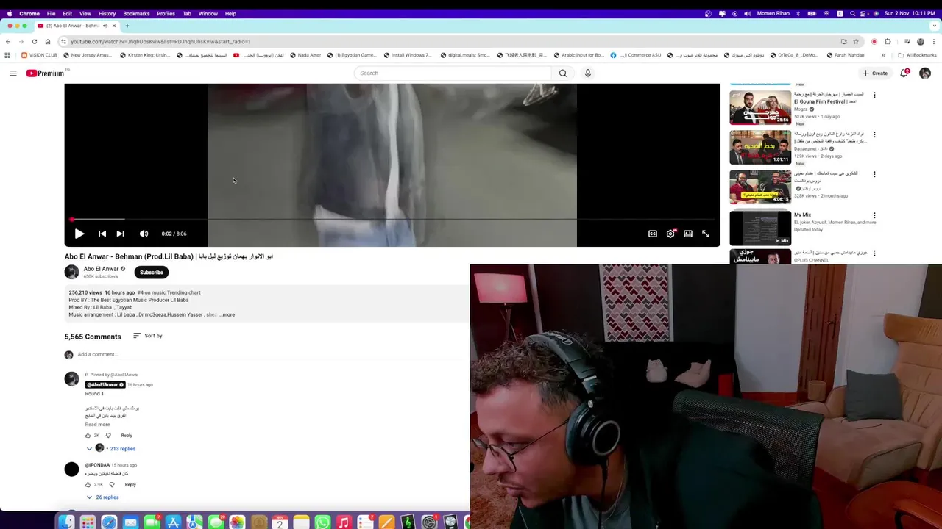
Task: Open the Chrome Profiles menu
Action: point(166,13)
